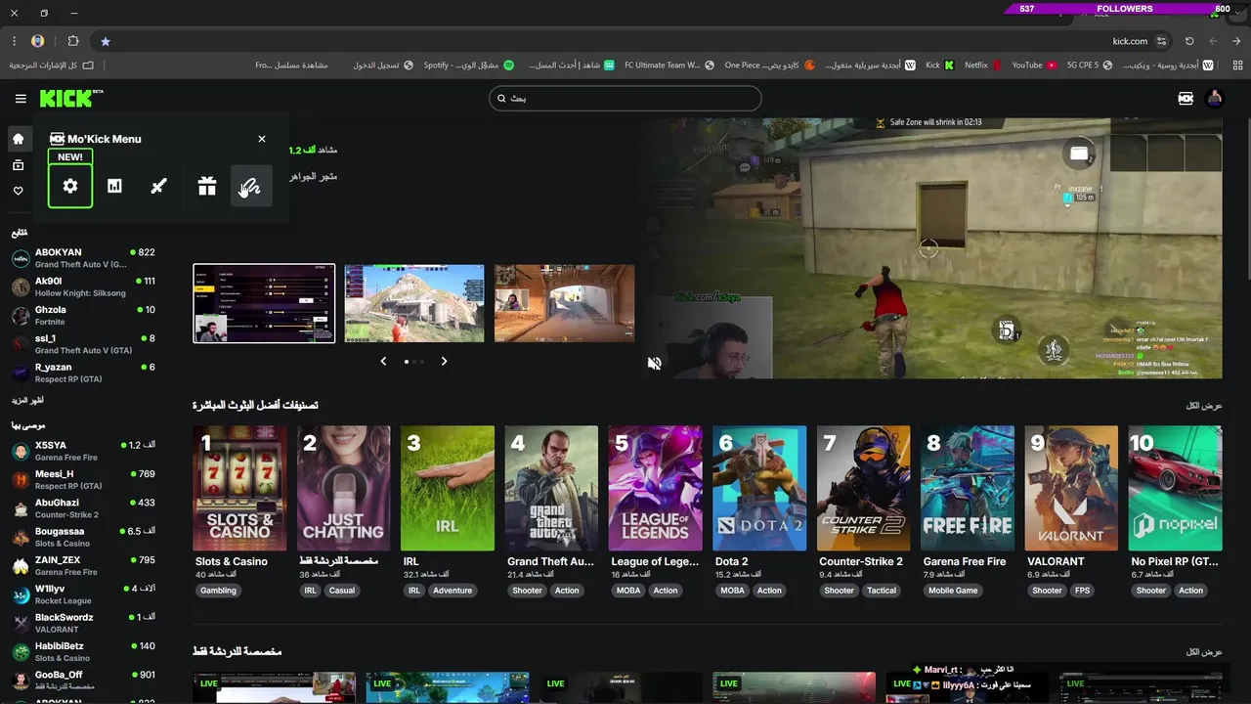Bookmark page with the star icon

[x=106, y=41]
